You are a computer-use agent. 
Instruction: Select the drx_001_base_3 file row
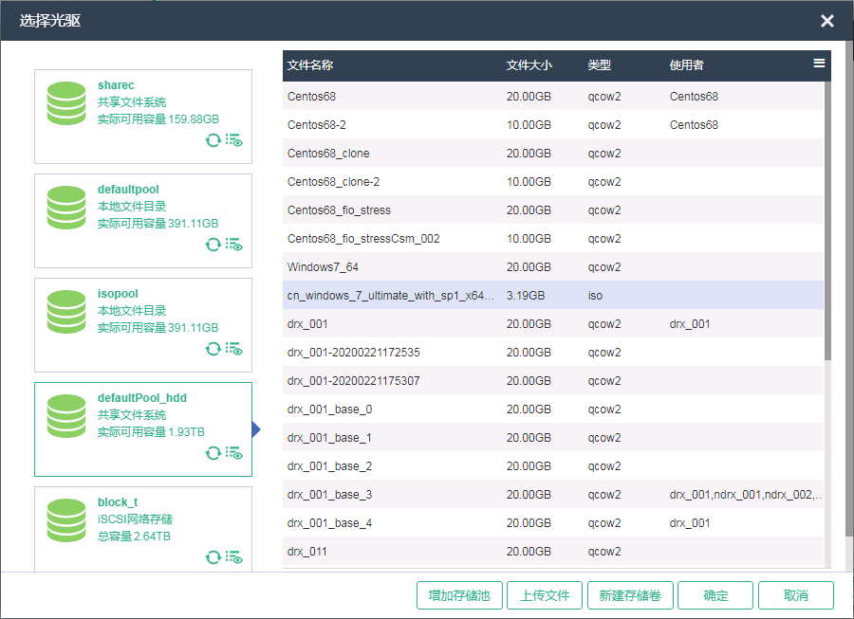point(553,495)
